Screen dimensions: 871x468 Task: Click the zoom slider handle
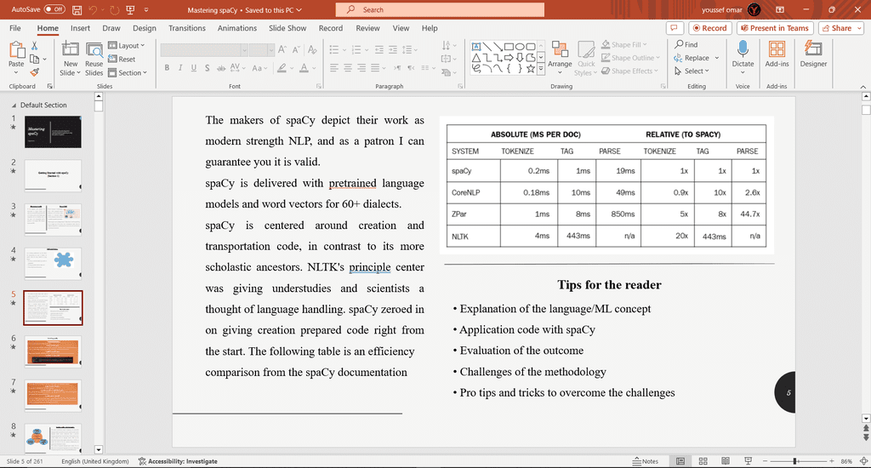[x=795, y=461]
